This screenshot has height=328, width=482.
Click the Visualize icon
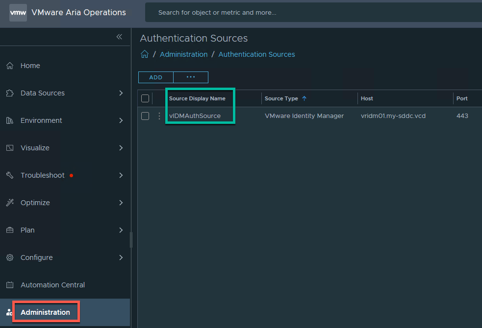click(x=10, y=147)
